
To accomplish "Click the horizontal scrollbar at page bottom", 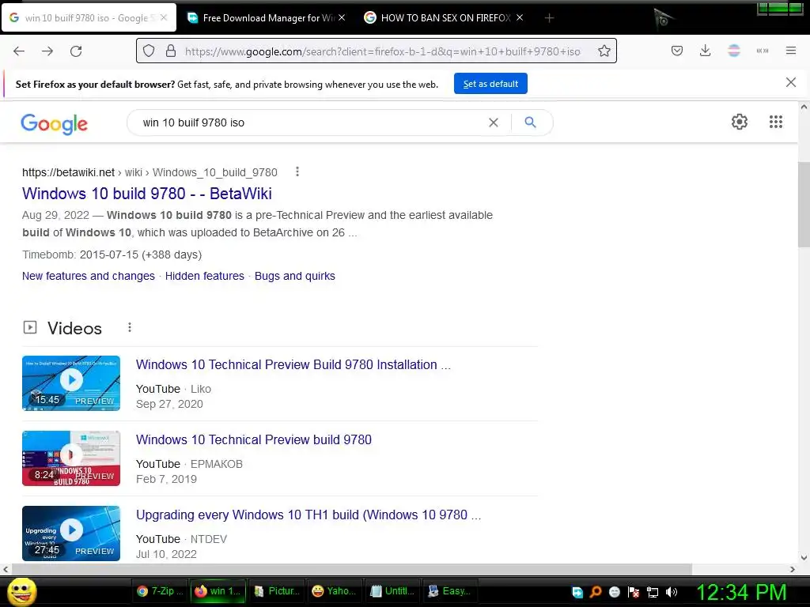I will (x=351, y=569).
